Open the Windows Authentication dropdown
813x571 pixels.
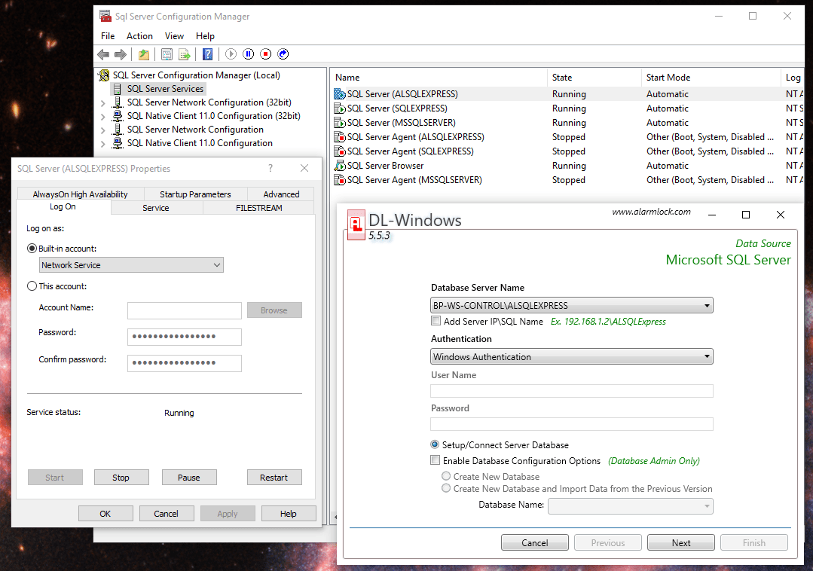572,356
